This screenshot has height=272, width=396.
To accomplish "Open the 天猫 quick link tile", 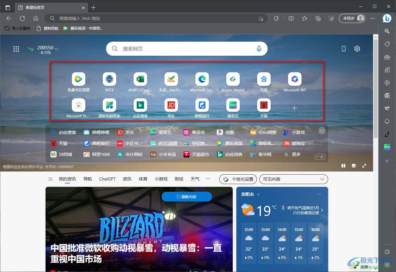I will coord(264,108).
